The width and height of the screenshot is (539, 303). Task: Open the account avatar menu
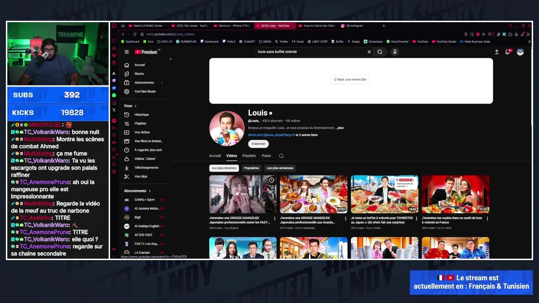coord(520,52)
